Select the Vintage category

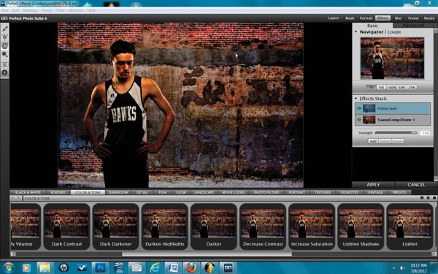375,192
